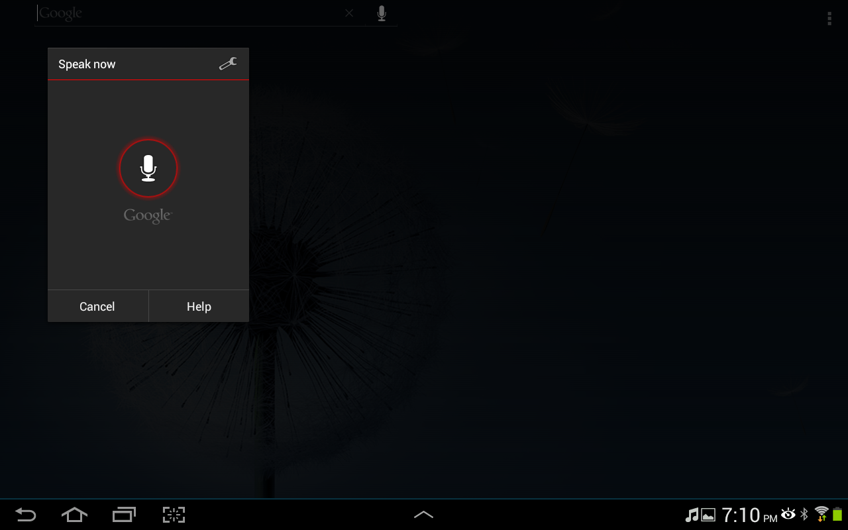Image resolution: width=848 pixels, height=530 pixels.
Task: Tap the music note notification icon
Action: [x=692, y=515]
